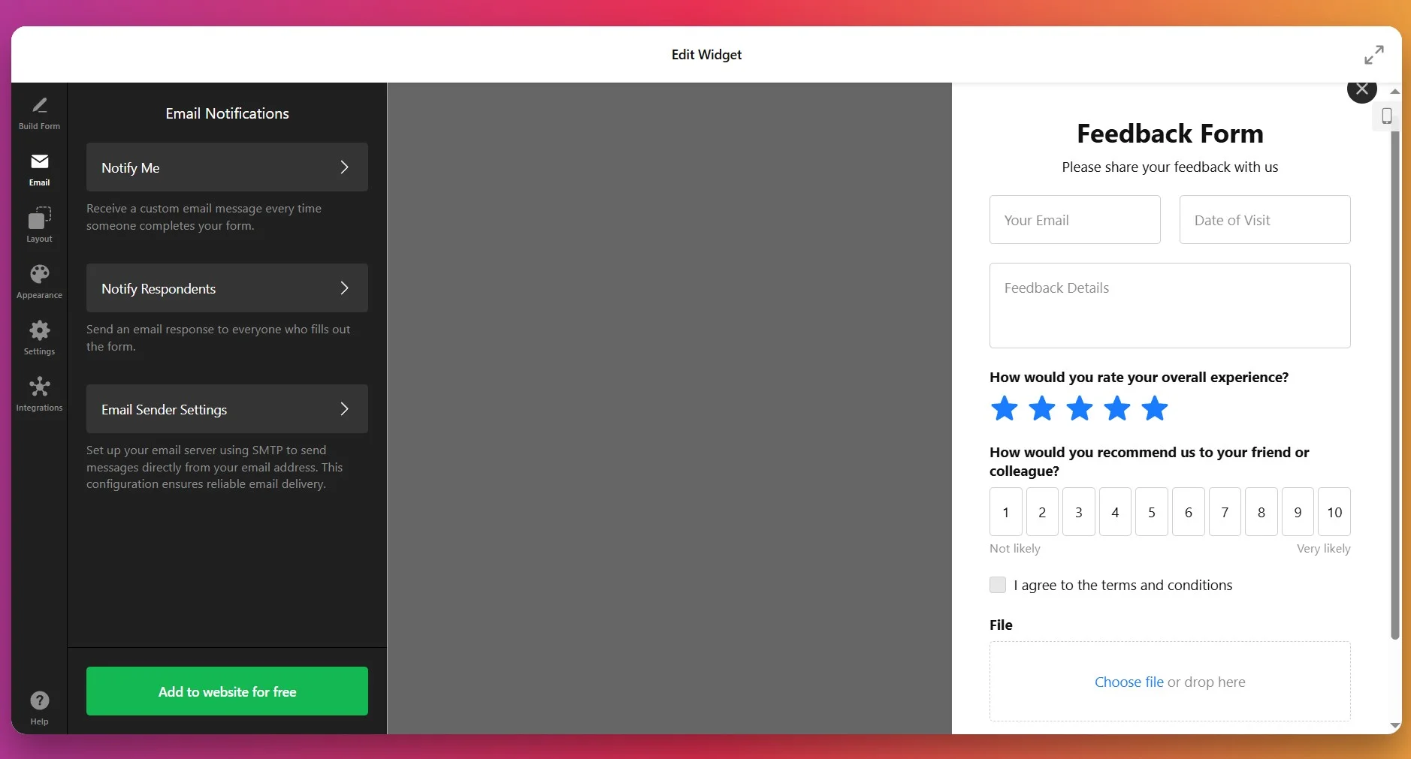Open the Email panel
The image size is (1411, 759).
[39, 168]
